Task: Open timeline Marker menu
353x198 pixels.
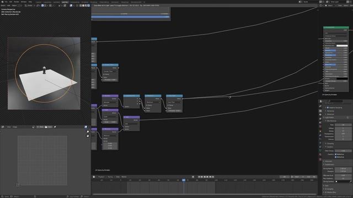Action: point(124,177)
